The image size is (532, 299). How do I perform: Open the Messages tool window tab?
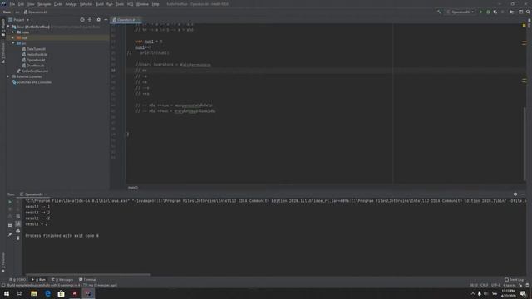click(62, 280)
